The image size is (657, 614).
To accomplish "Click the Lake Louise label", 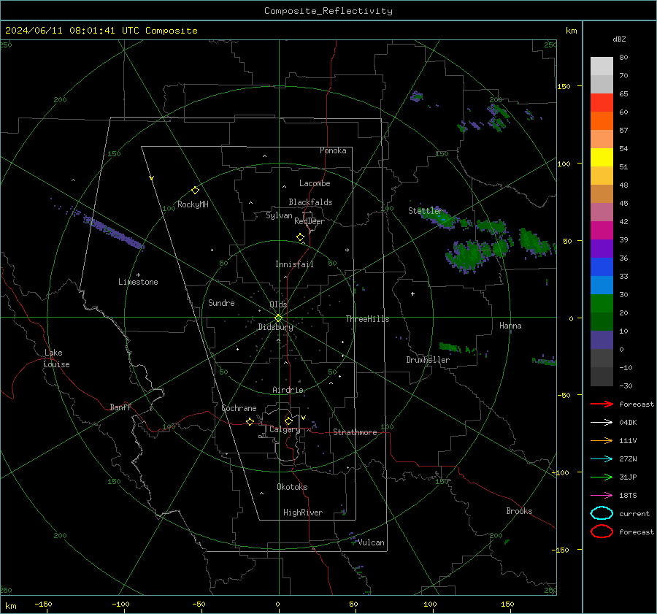I will 56,358.
